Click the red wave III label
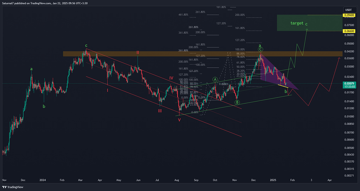Viewport: 360px width, 191px height. 160,110
